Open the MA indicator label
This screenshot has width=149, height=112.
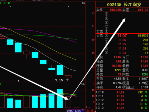83,3
